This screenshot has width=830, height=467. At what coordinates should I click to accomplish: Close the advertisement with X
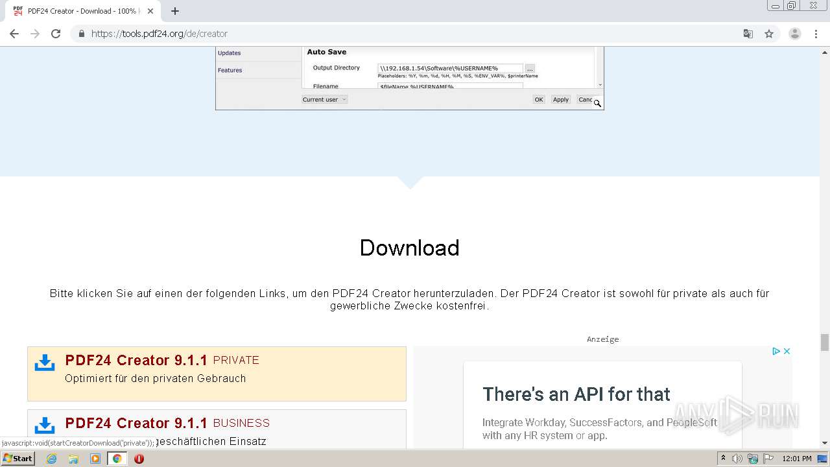(787, 351)
